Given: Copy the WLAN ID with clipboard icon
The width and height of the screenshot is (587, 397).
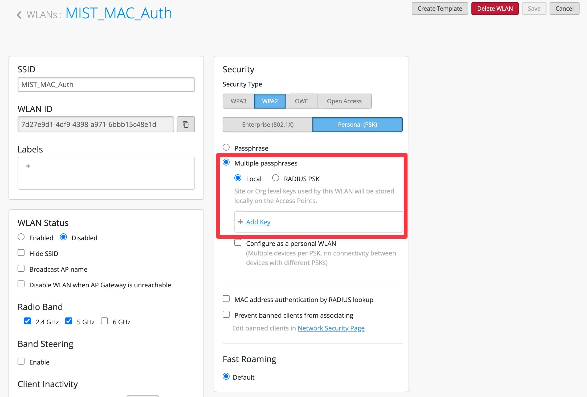Looking at the screenshot, I should (186, 124).
